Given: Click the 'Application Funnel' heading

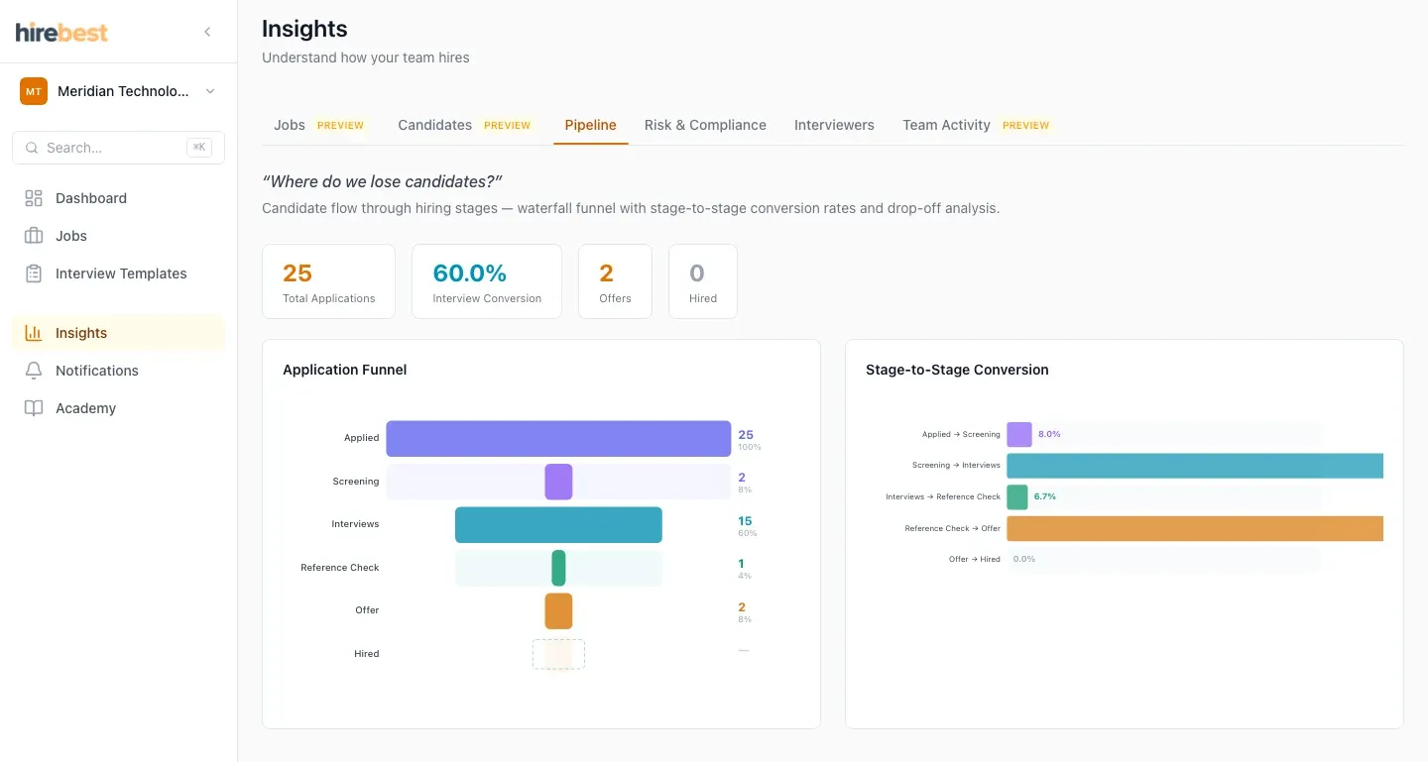Looking at the screenshot, I should tap(345, 370).
